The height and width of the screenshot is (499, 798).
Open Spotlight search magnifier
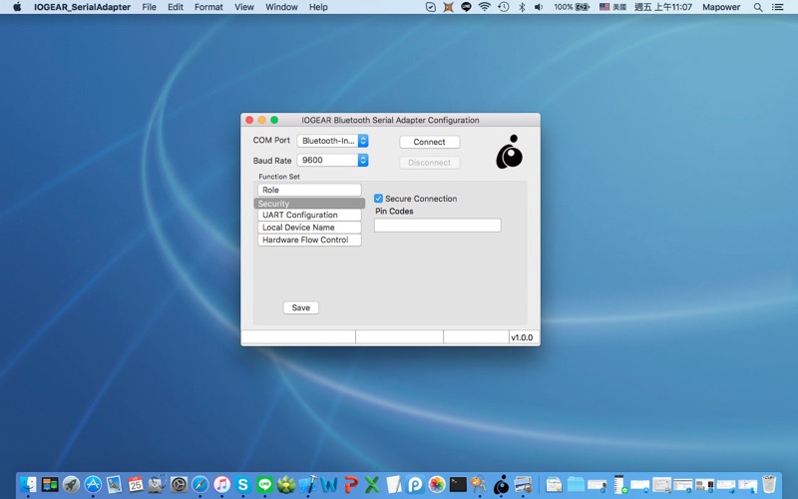coord(758,7)
